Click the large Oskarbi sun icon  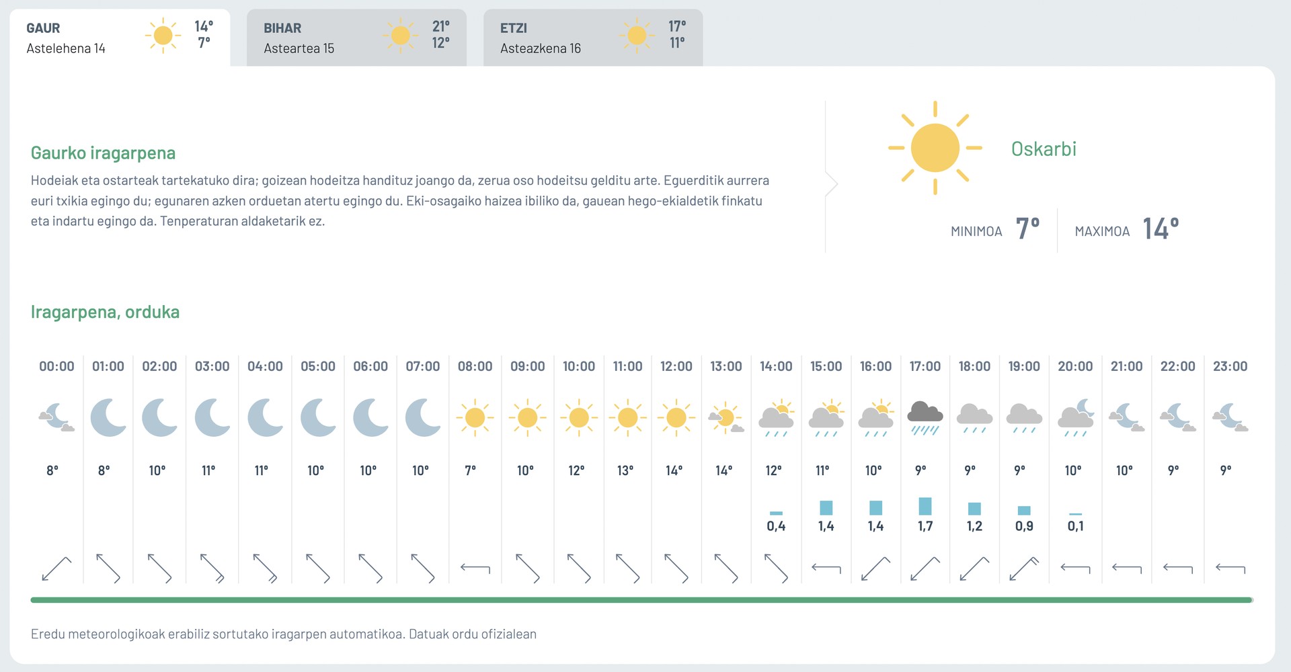point(935,148)
